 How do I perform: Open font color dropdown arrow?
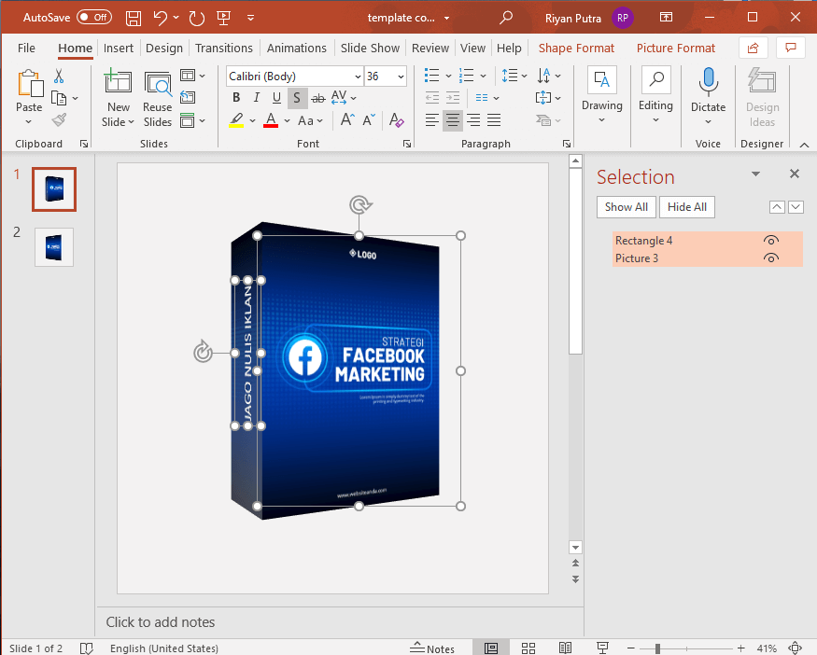click(287, 120)
